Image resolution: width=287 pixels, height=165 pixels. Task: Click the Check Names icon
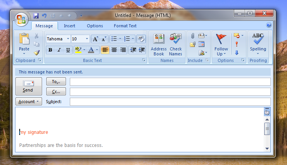click(x=176, y=45)
